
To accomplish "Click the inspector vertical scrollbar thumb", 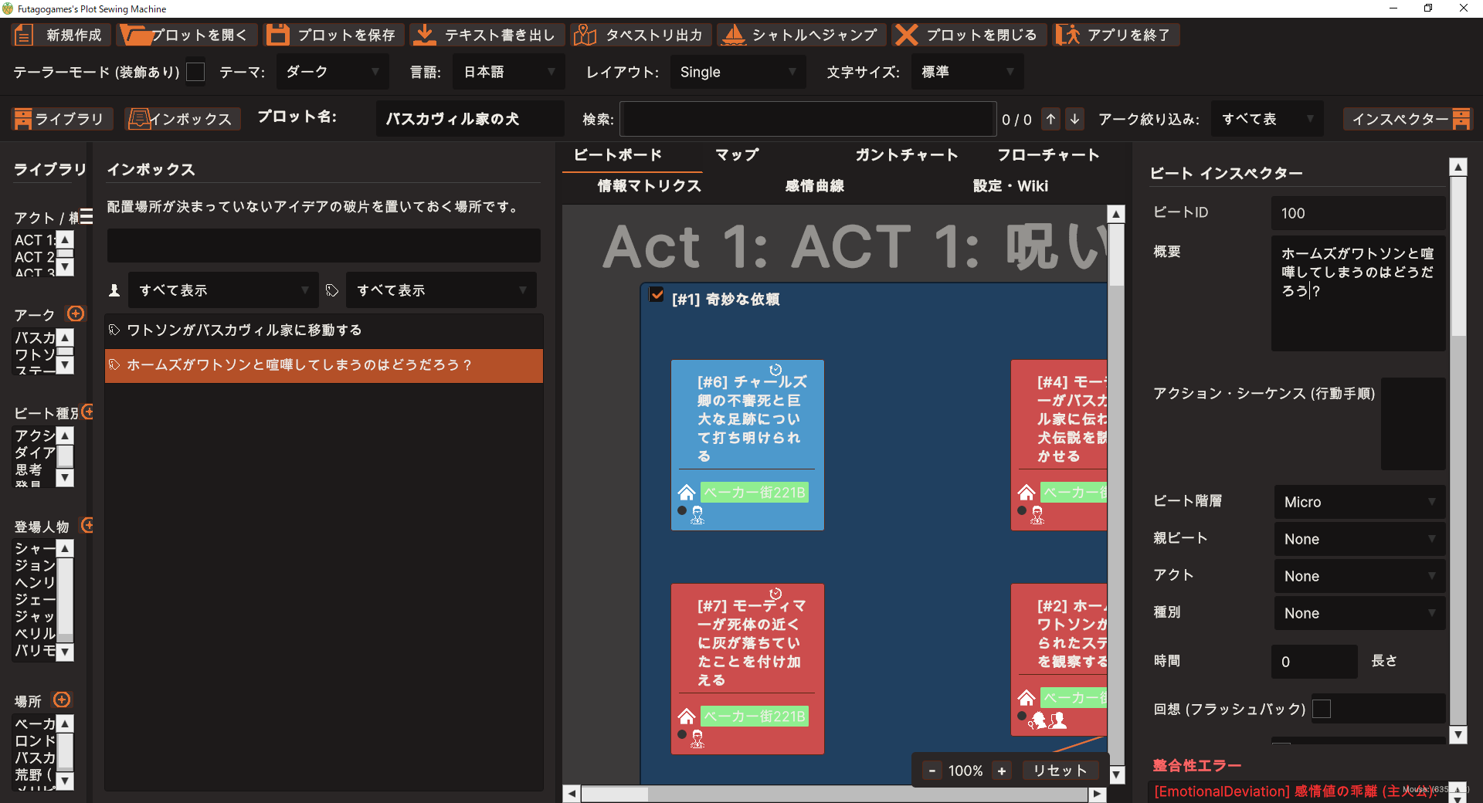I will (1458, 256).
